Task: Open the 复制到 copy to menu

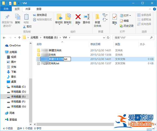Action: coord(68,19)
